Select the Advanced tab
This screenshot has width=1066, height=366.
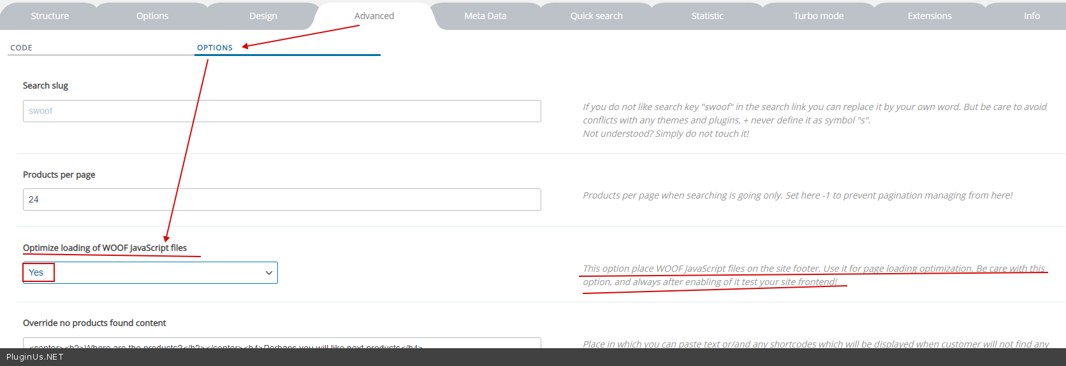[374, 16]
